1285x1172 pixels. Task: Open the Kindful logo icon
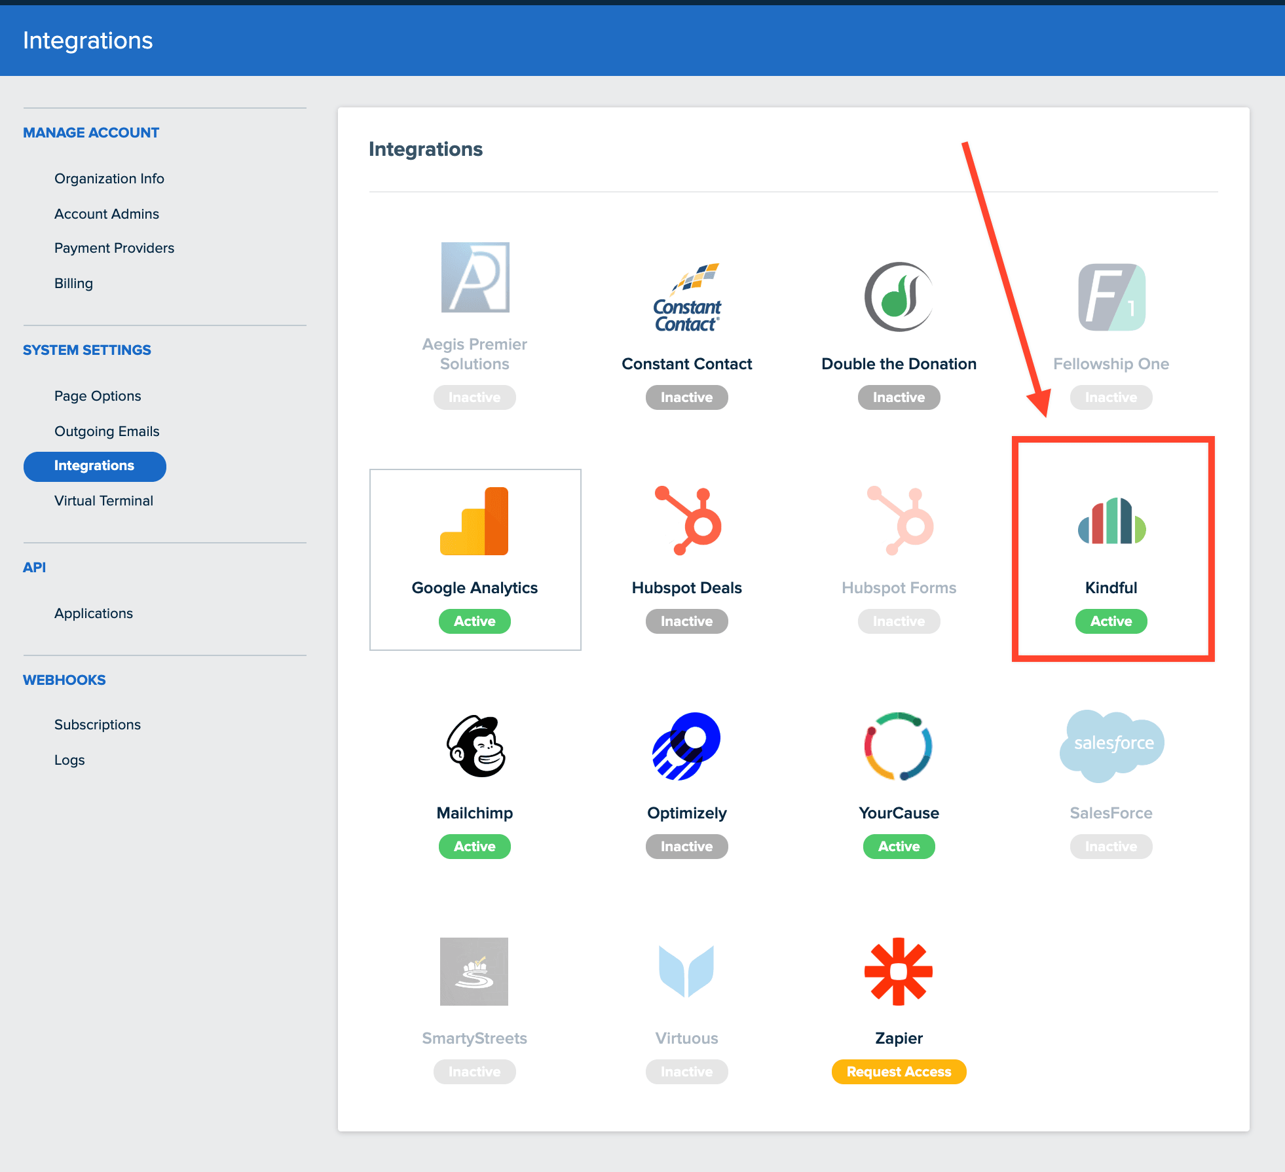(1111, 521)
